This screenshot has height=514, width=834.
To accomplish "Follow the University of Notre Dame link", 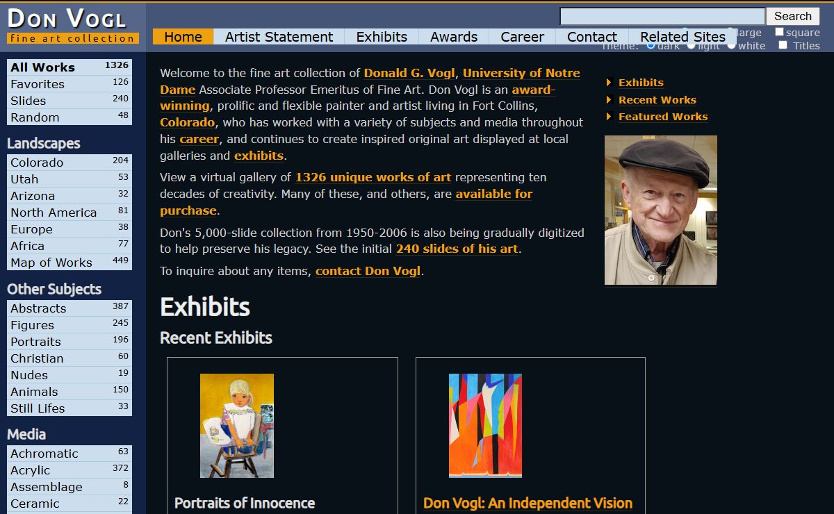I will pyautogui.click(x=521, y=73).
